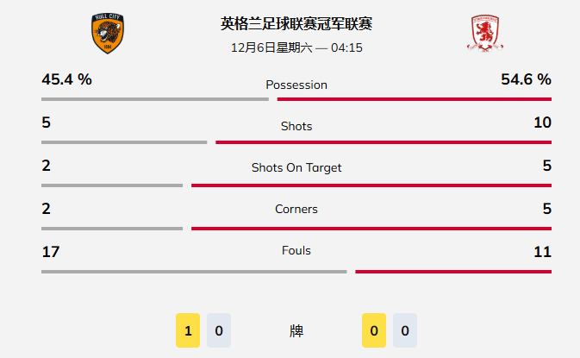Select the Fouls stat label
Screen dimensions: 580x358
click(296, 250)
